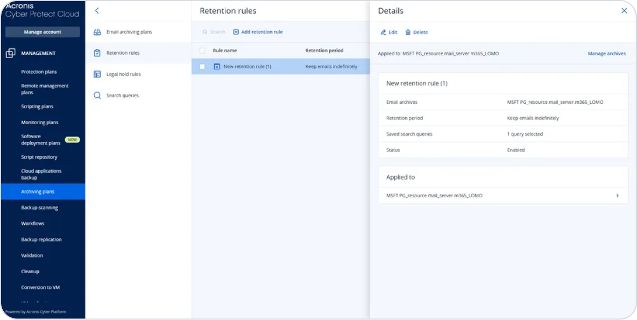The height and width of the screenshot is (320, 637).
Task: Collapse the submenu with the back chevron
Action: 97,11
